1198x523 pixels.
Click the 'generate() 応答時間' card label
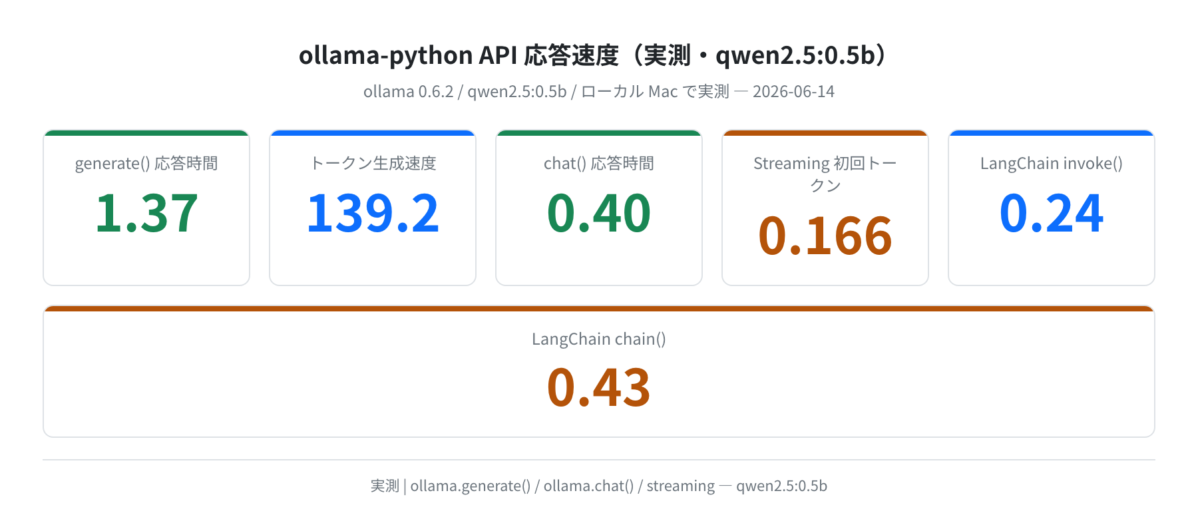(x=146, y=164)
